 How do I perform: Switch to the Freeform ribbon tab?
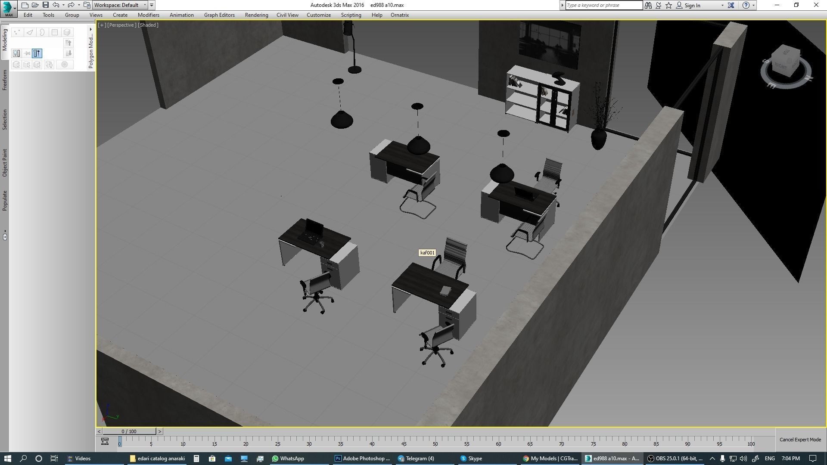click(5, 80)
